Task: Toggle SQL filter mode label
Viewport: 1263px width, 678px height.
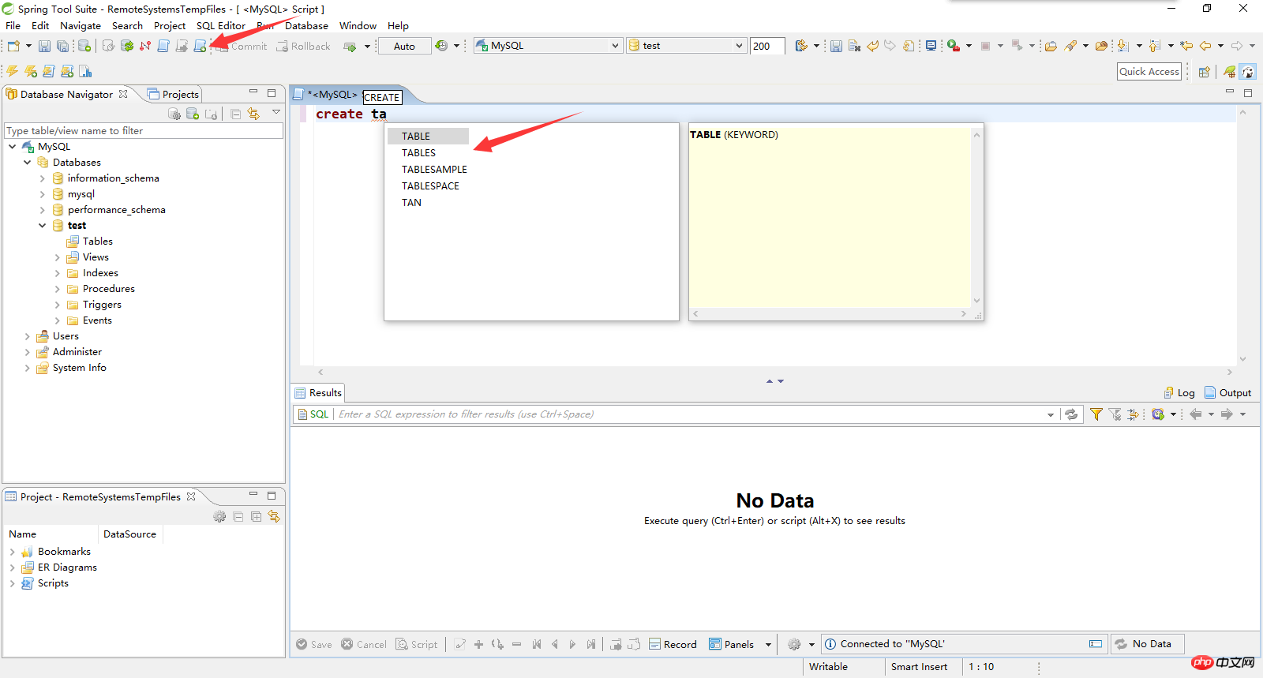Action: [x=313, y=414]
